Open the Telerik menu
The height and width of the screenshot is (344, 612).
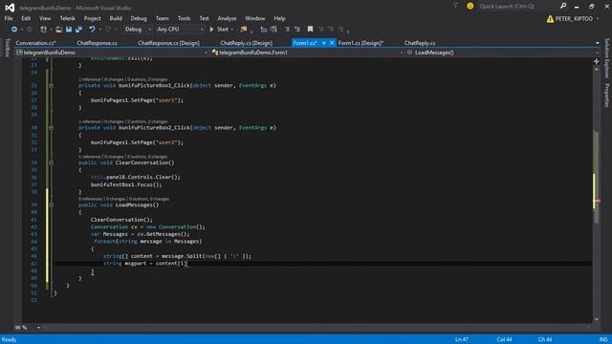(68, 18)
